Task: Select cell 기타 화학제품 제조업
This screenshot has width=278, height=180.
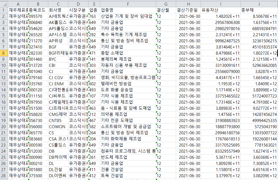Action: click(x=128, y=139)
